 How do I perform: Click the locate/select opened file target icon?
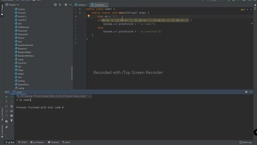[55, 5]
